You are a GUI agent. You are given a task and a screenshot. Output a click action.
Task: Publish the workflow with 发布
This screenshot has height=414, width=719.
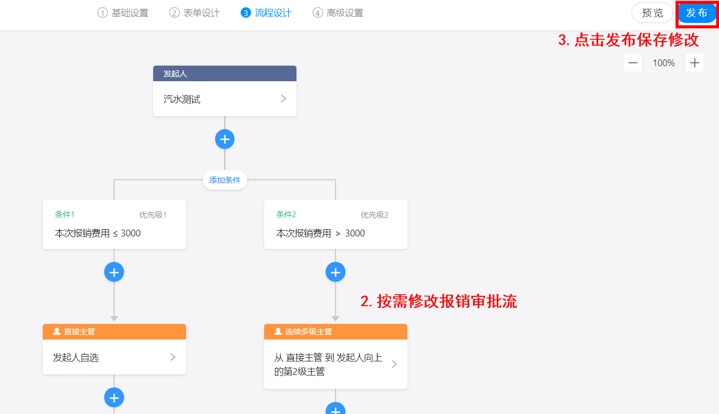click(x=697, y=13)
